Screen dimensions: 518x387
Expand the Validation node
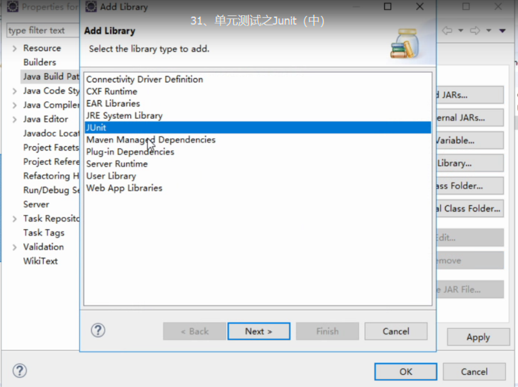click(x=14, y=247)
